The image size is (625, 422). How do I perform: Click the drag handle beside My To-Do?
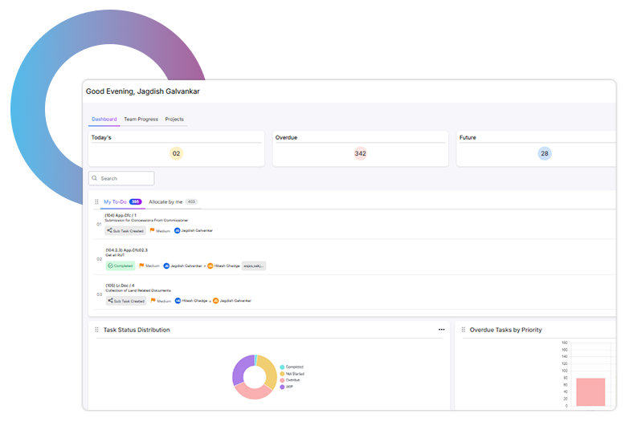[97, 202]
